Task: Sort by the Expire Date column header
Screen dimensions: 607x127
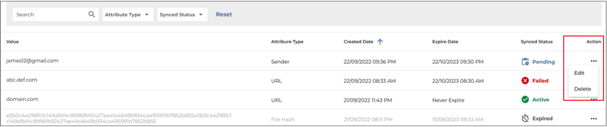Action: [x=445, y=41]
